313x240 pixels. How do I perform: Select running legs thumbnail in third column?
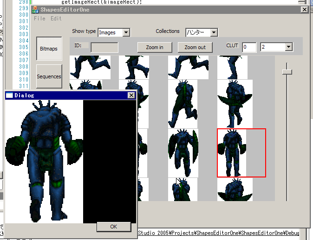coord(188,67)
